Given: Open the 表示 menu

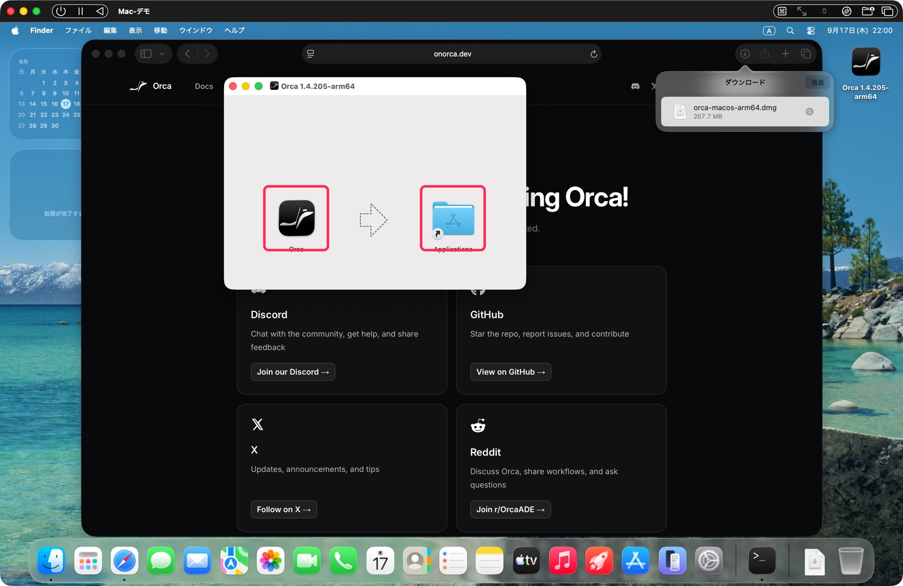Looking at the screenshot, I should 135,31.
